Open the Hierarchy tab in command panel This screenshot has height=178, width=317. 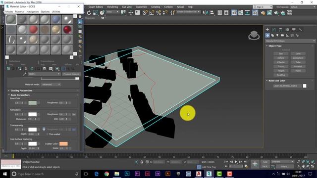281,30
